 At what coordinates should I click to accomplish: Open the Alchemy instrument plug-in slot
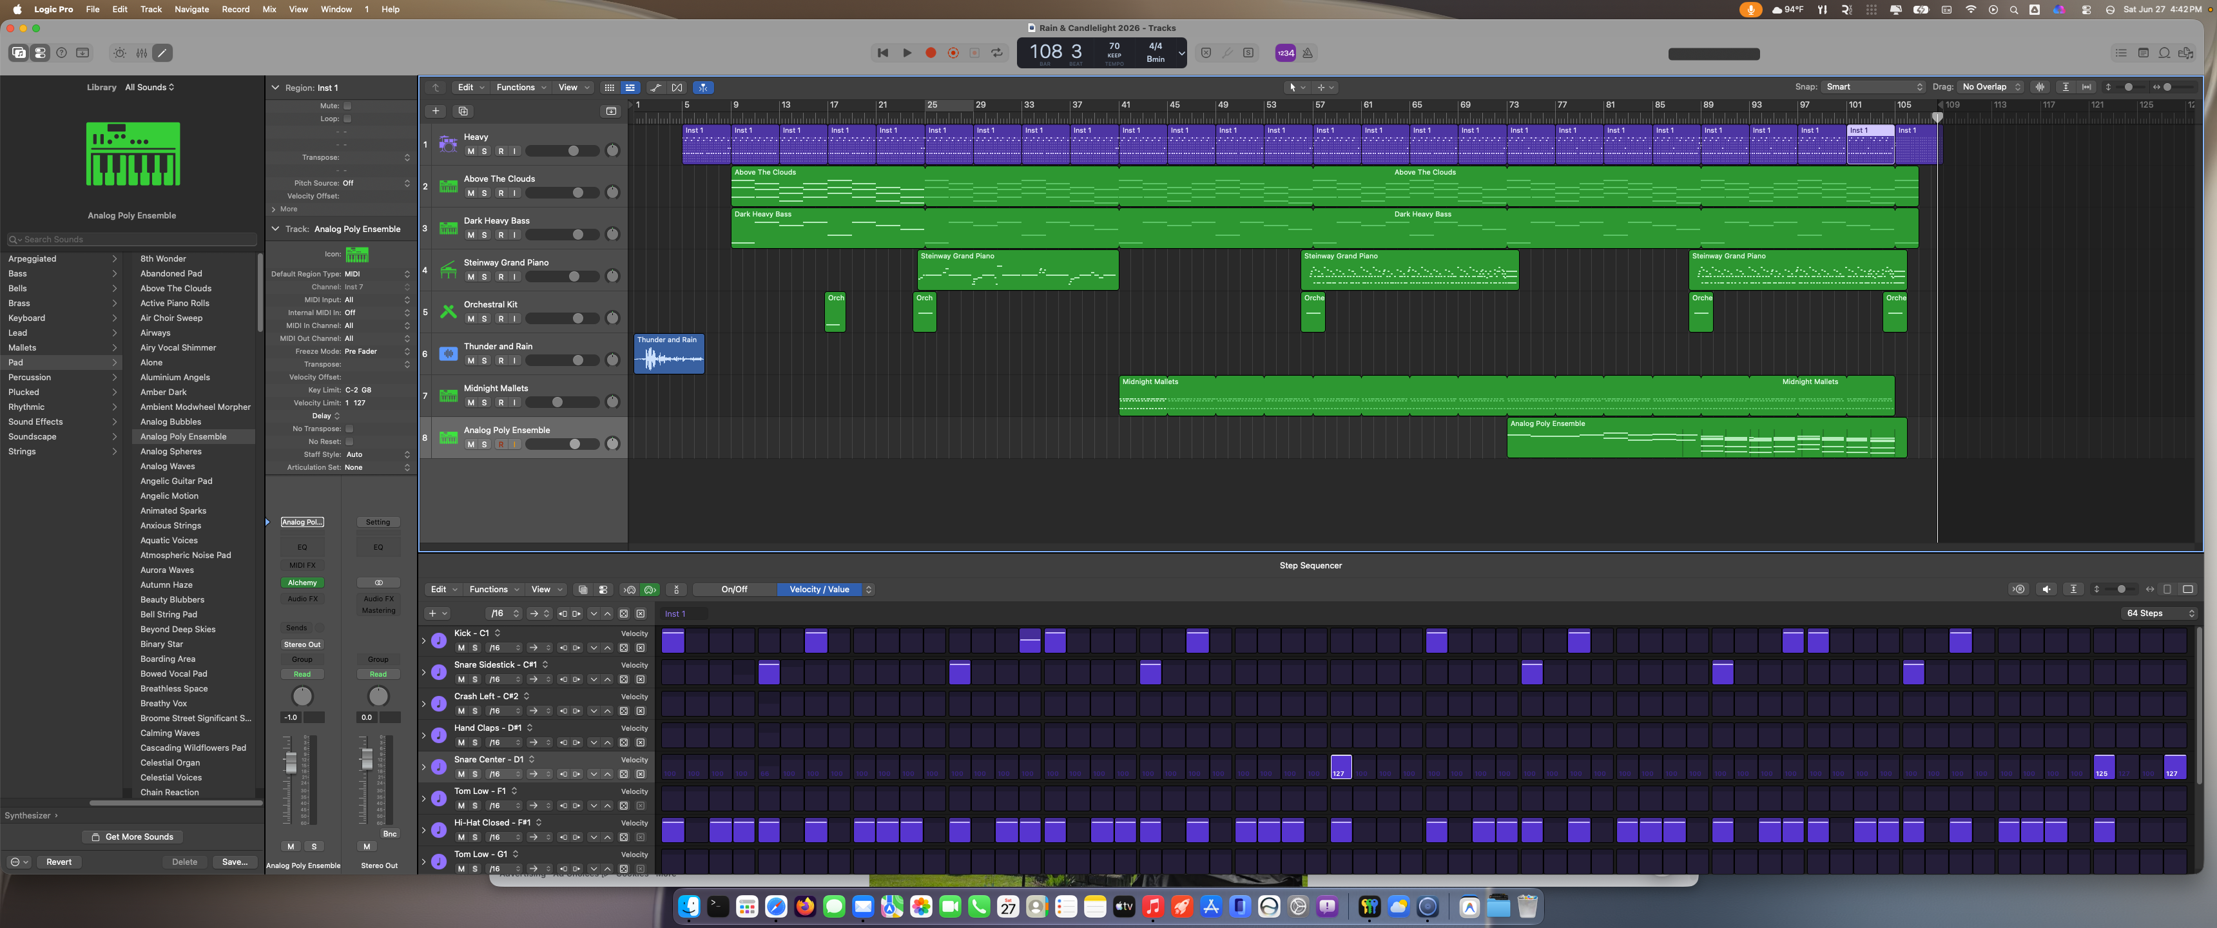(x=302, y=583)
